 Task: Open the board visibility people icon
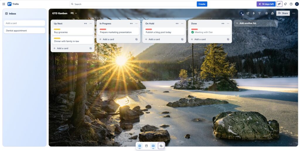point(272,13)
